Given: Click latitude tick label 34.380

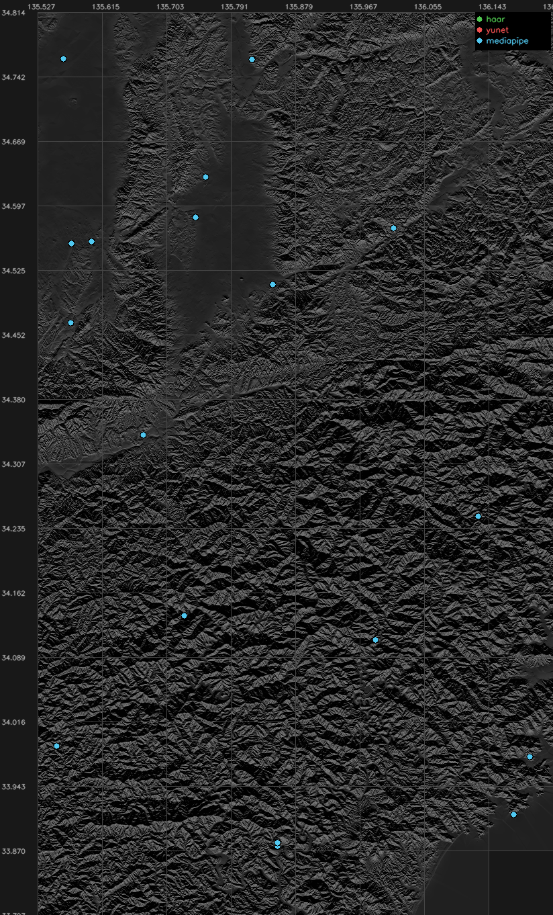Looking at the screenshot, I should [x=13, y=400].
